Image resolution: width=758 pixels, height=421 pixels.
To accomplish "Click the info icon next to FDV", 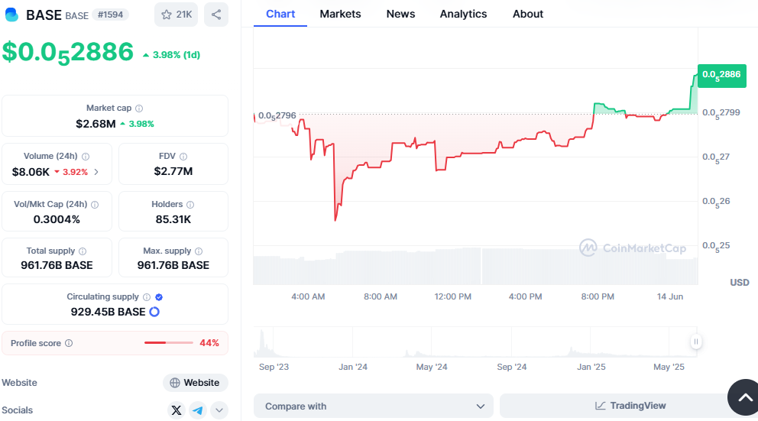I will click(x=183, y=157).
